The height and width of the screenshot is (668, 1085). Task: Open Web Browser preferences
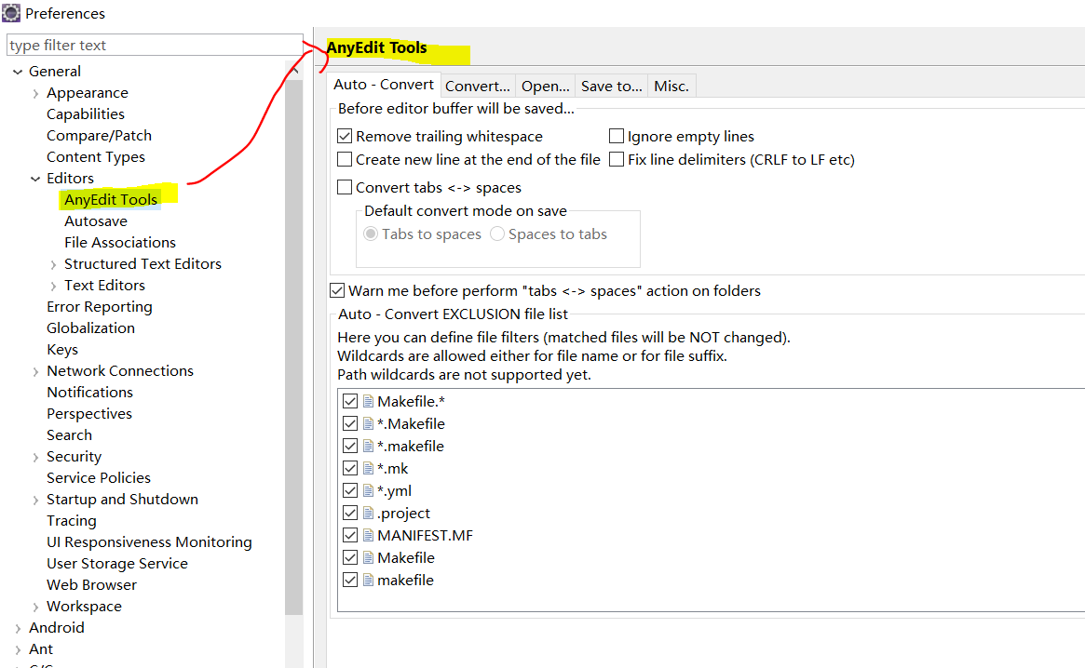(91, 586)
